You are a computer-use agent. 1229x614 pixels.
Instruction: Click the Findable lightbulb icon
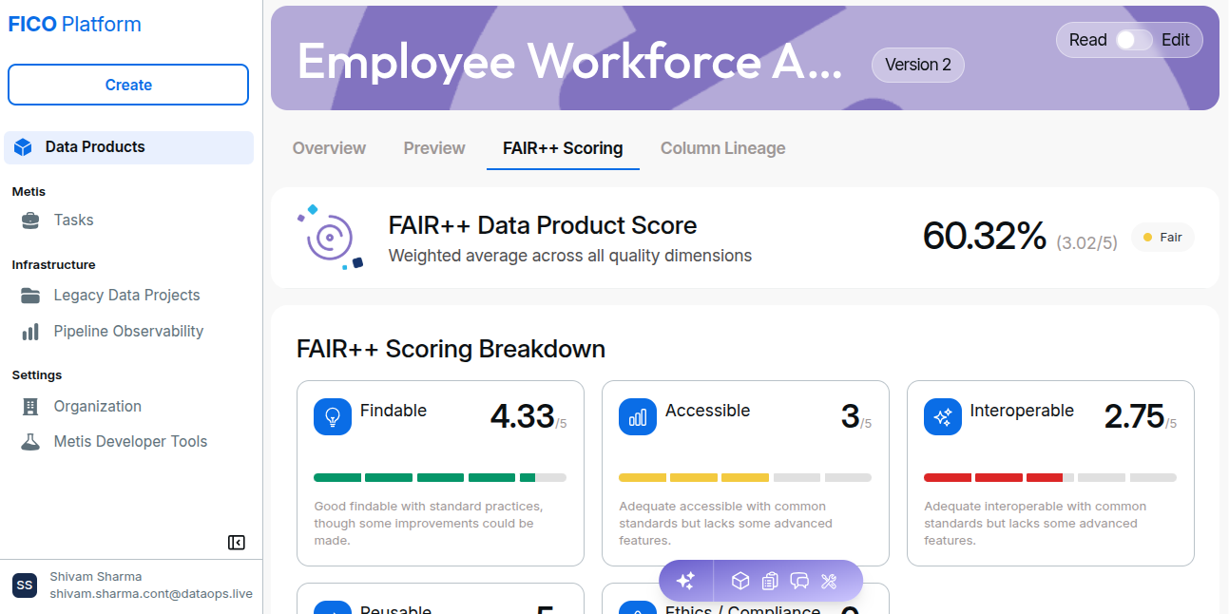(333, 416)
